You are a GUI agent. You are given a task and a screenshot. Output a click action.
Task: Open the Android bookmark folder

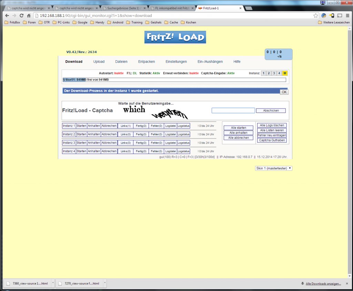[x=115, y=22]
